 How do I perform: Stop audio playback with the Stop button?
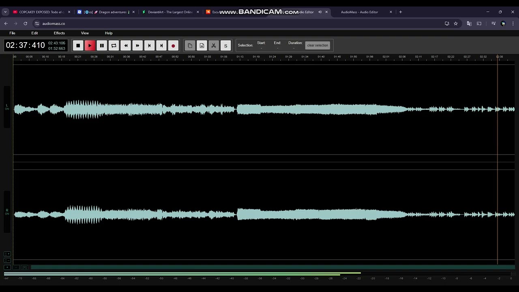[78, 45]
